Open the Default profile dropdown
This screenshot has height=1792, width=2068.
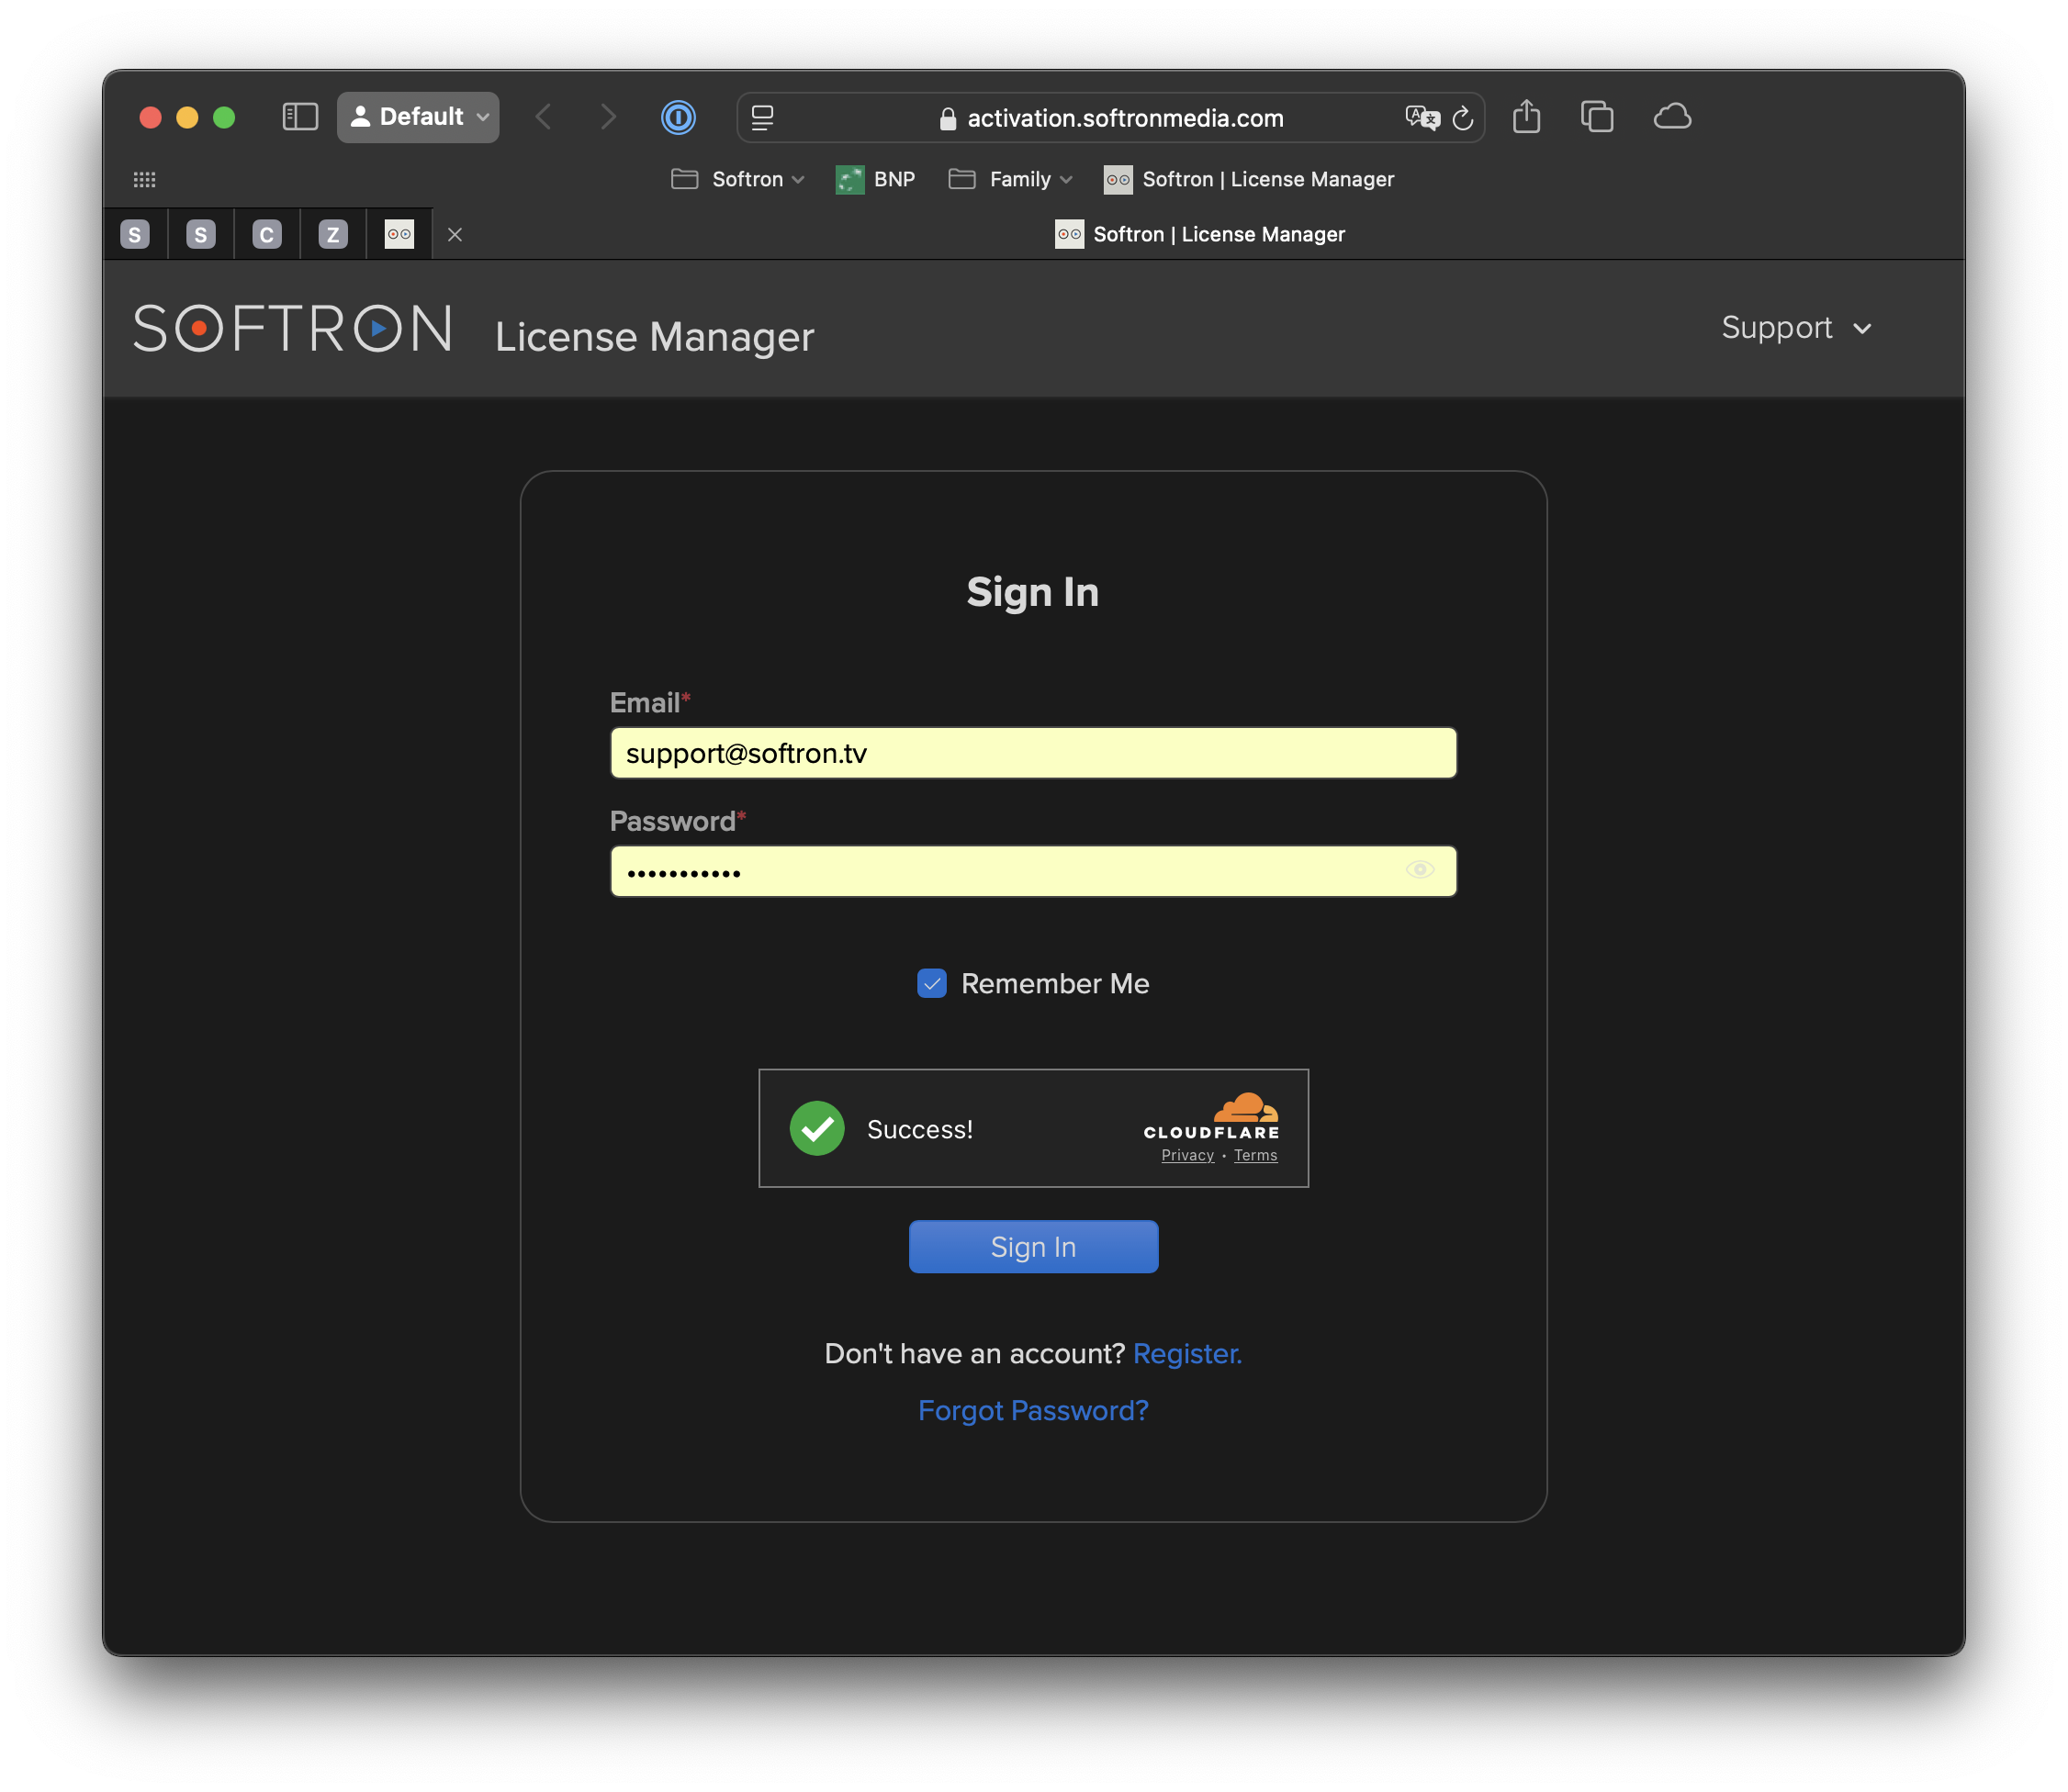click(417, 117)
